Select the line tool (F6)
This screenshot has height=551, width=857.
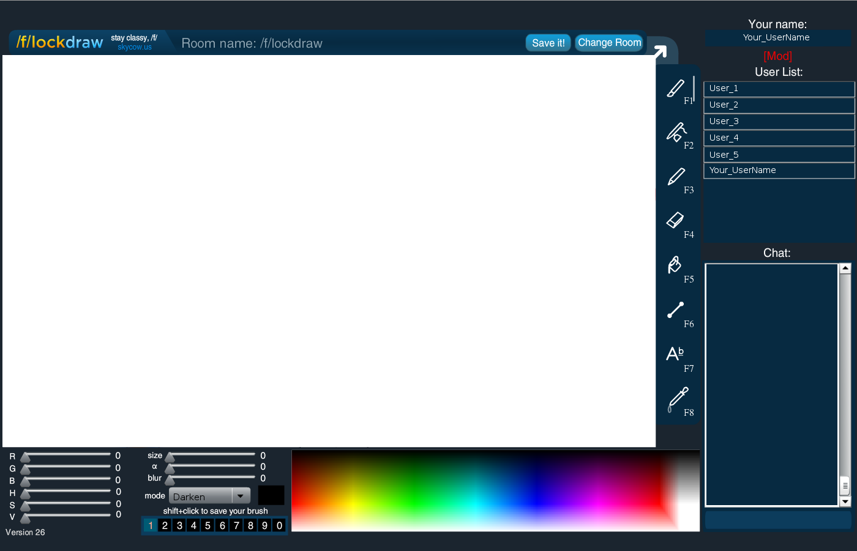coord(675,311)
